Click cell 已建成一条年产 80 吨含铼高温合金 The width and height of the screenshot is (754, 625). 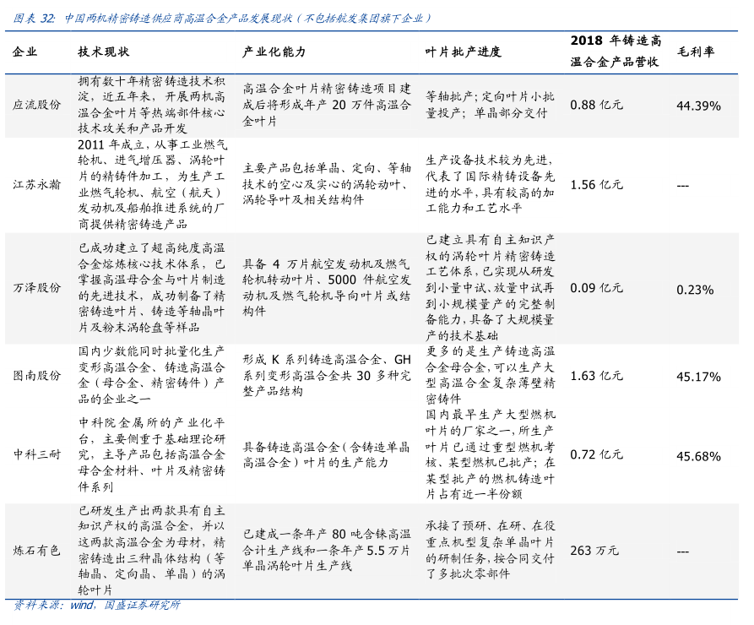point(327,550)
